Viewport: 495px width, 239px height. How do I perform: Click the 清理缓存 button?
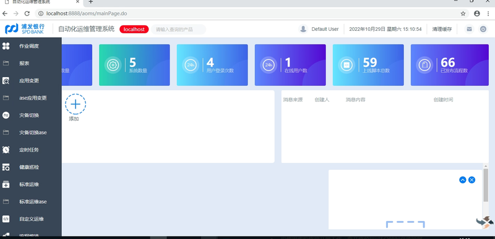click(x=442, y=29)
